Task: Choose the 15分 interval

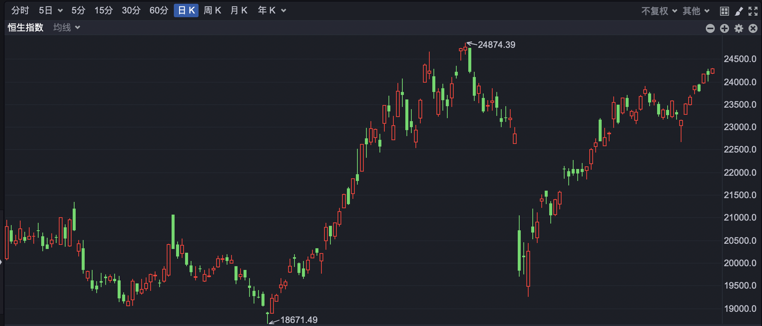Action: coord(103,10)
